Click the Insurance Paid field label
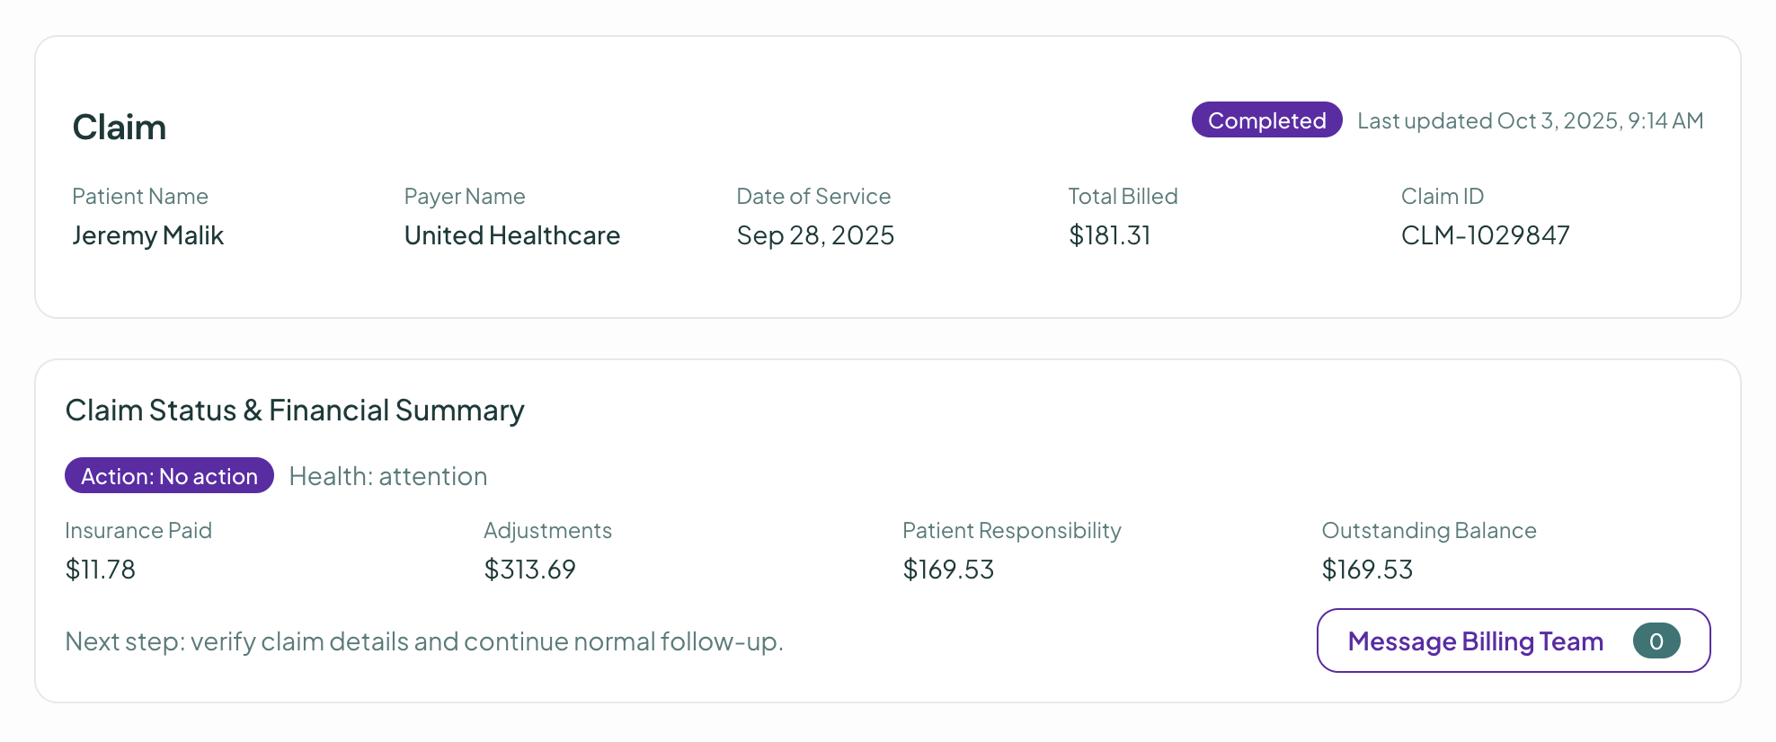Viewport: 1776px width, 742px height. [x=138, y=530]
